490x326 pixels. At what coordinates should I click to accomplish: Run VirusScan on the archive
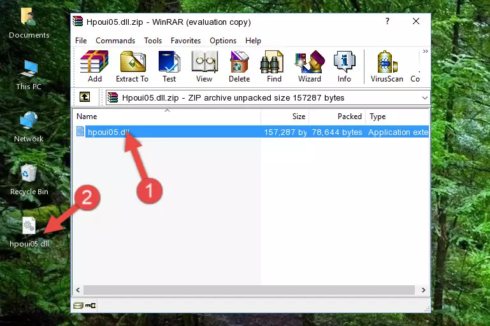coord(387,66)
